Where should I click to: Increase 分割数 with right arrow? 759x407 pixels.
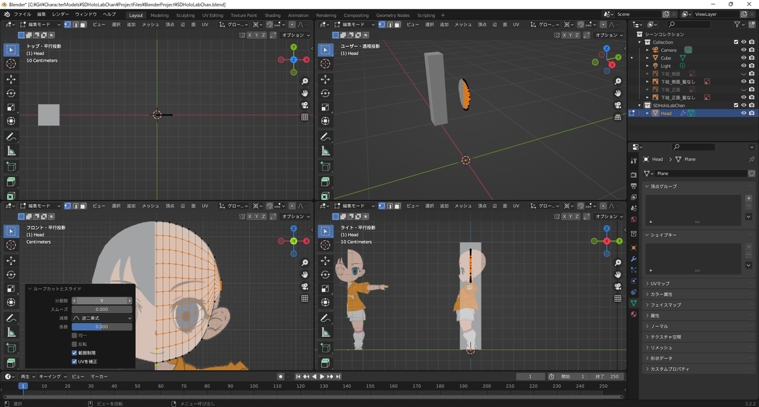[x=130, y=301]
